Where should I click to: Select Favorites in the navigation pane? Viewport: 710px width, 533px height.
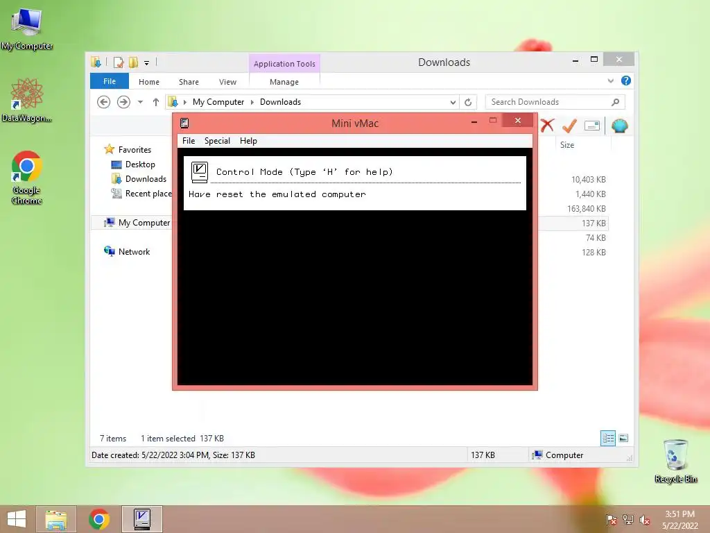135,150
